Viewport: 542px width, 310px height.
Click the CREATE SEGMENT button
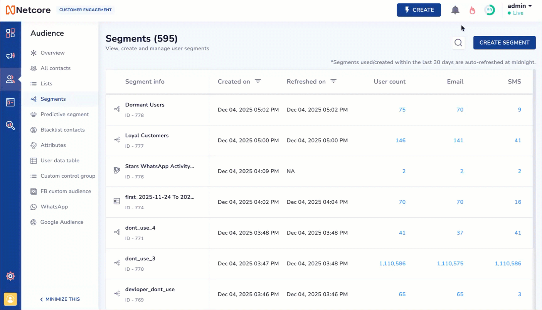click(x=504, y=43)
